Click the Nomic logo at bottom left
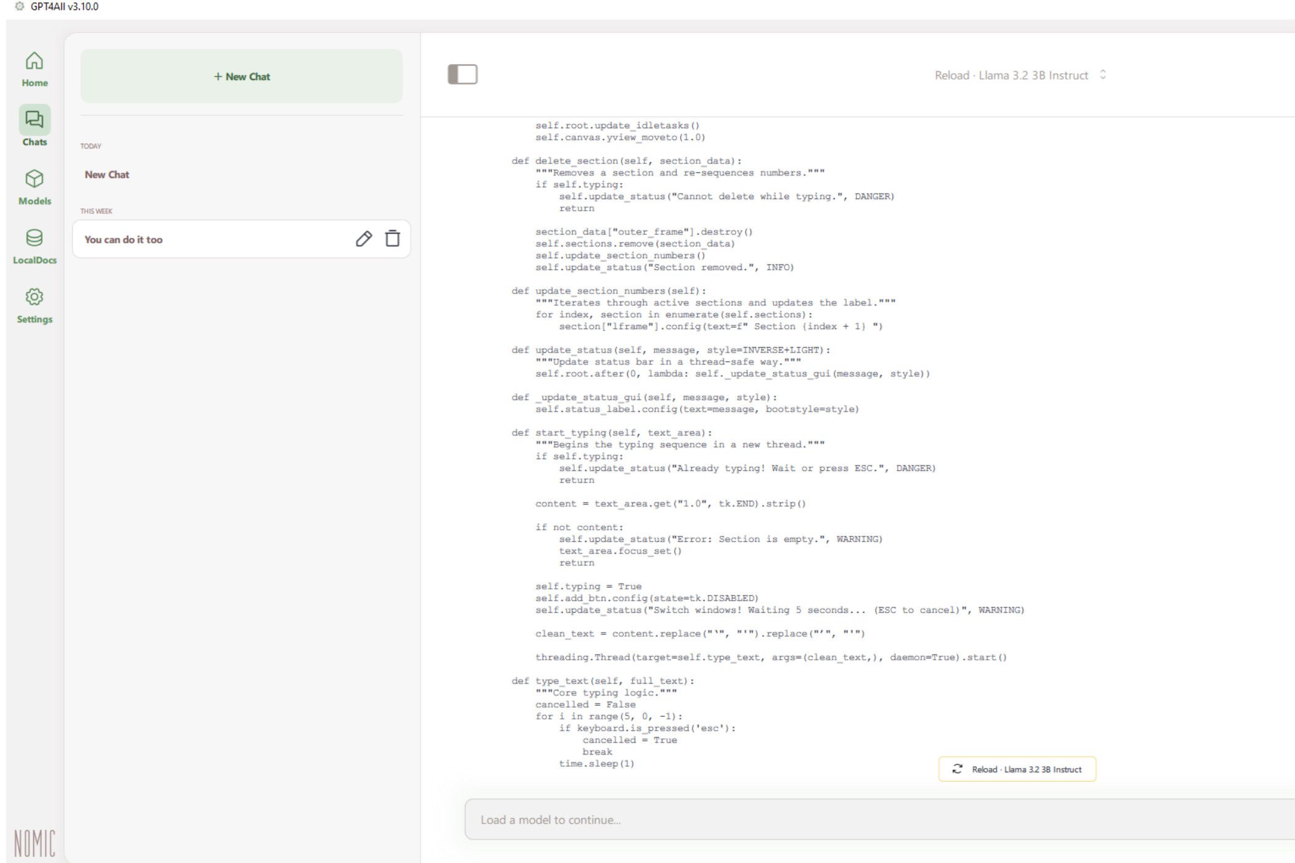Image resolution: width=1295 pixels, height=863 pixels. [35, 843]
